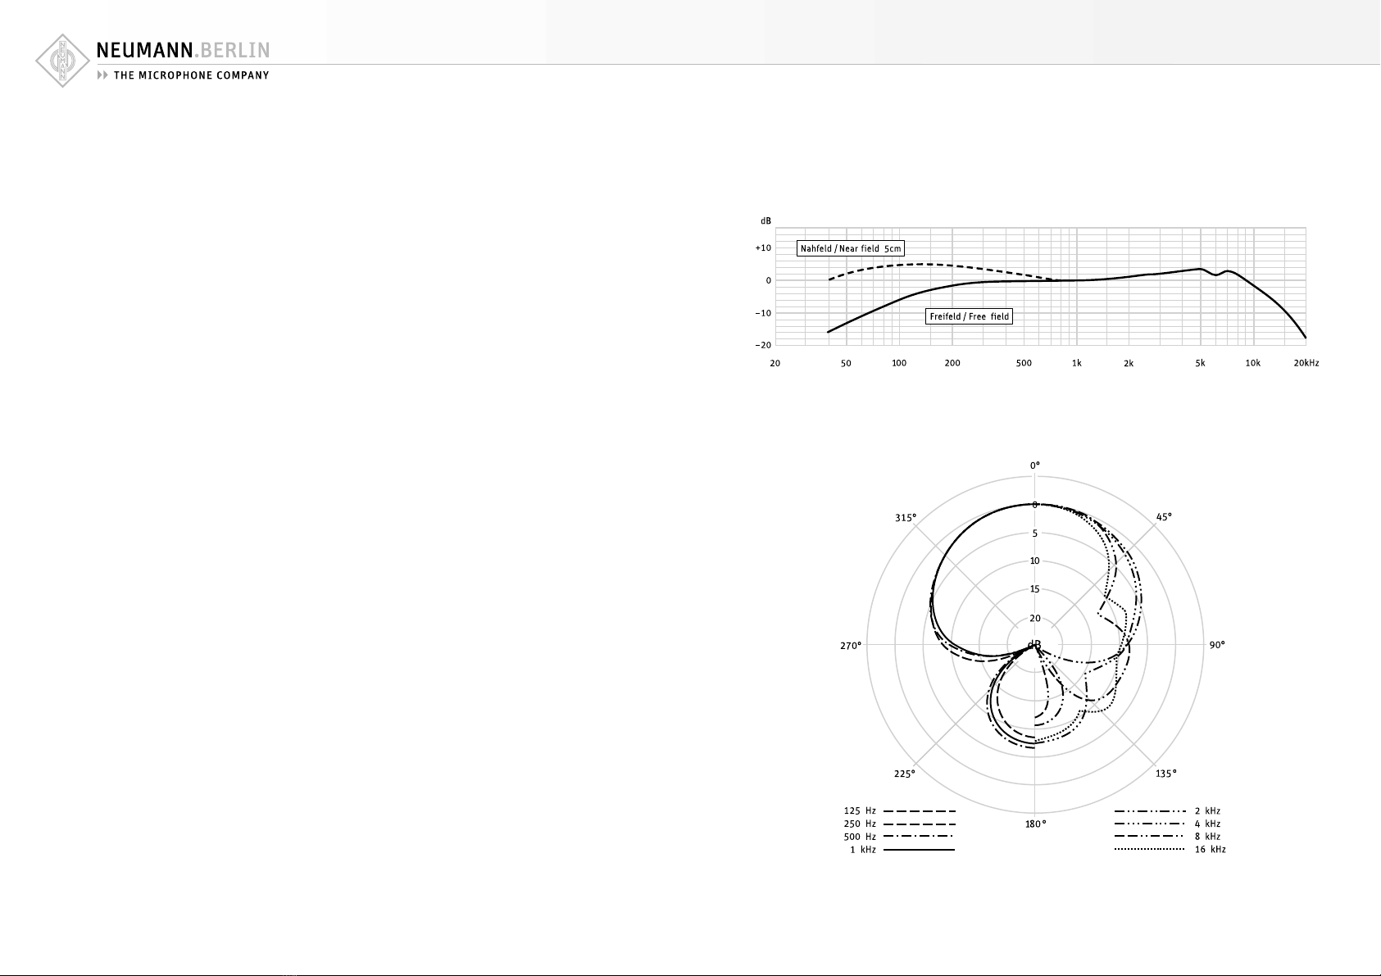Click the 8 kHz legend line sample
Screen dimensions: 1381x976
1151,837
